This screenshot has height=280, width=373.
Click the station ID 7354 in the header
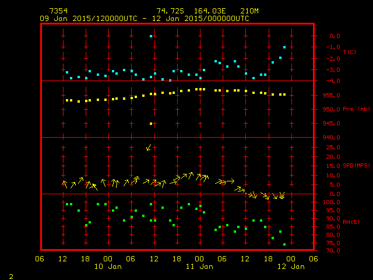58,11
